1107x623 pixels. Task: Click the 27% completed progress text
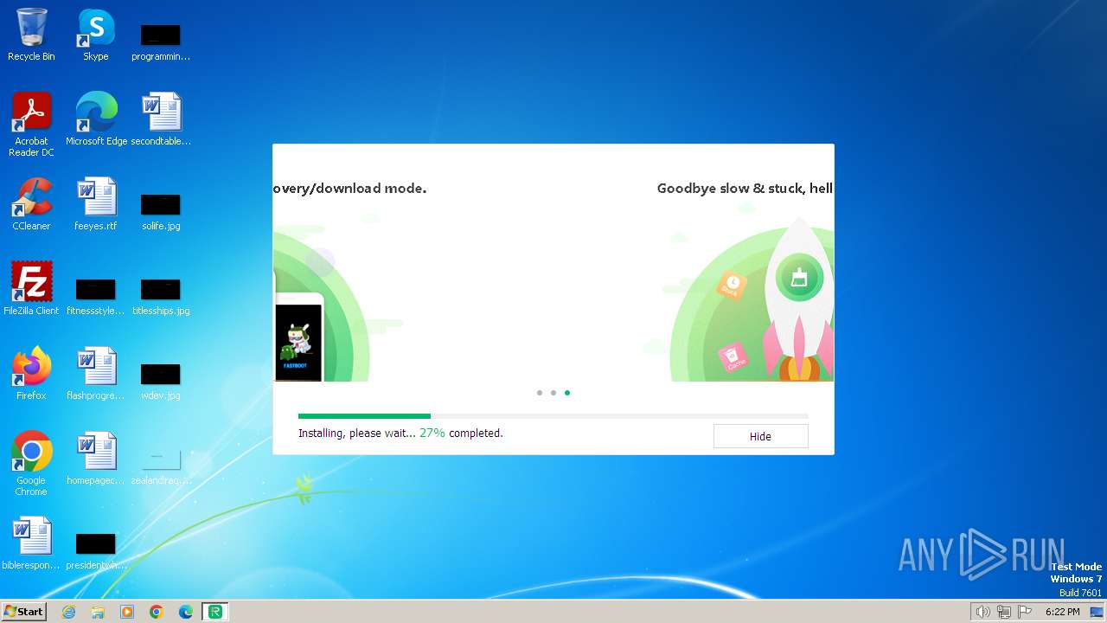point(461,433)
